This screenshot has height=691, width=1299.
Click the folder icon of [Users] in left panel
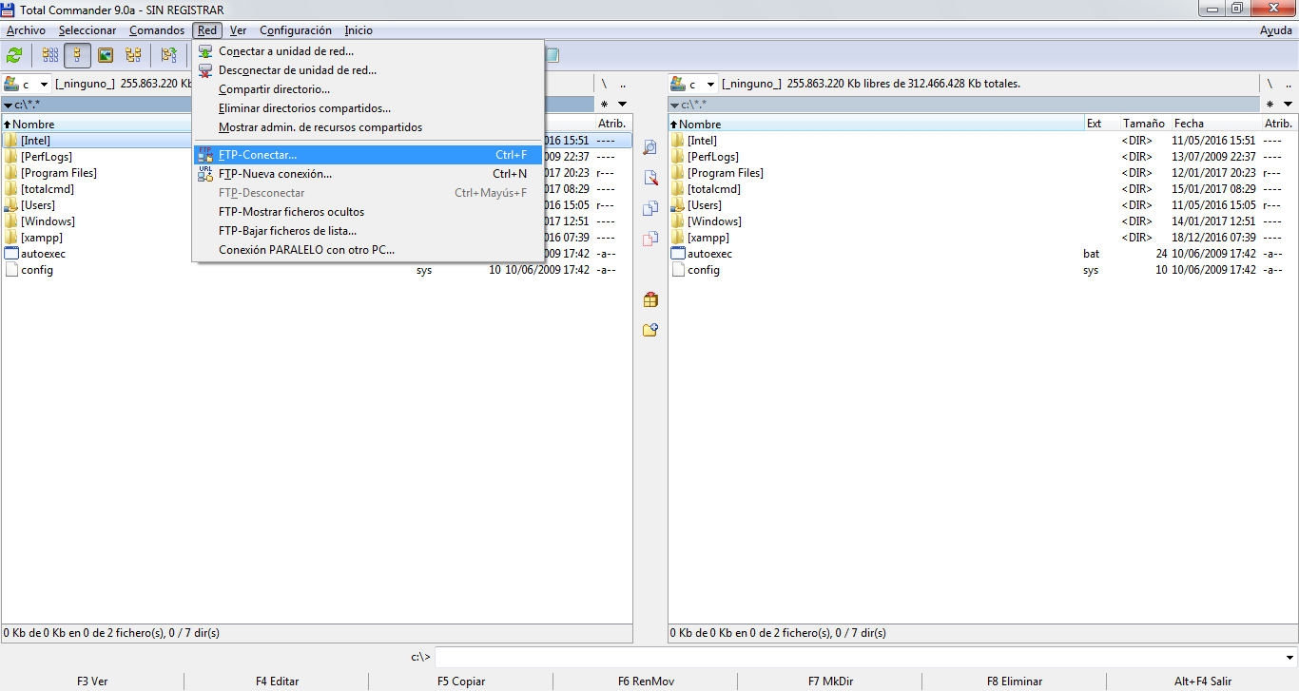click(x=11, y=204)
